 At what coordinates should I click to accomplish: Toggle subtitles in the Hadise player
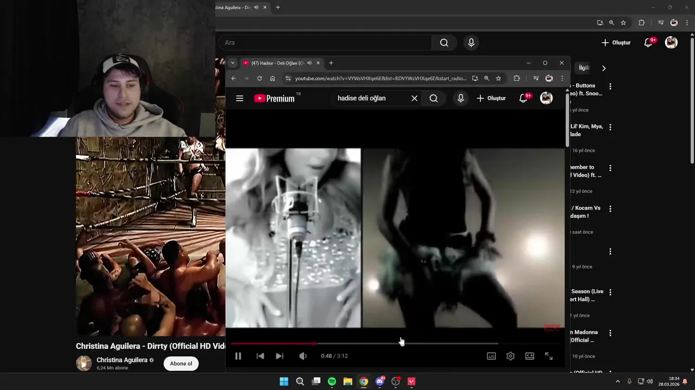pyautogui.click(x=491, y=356)
